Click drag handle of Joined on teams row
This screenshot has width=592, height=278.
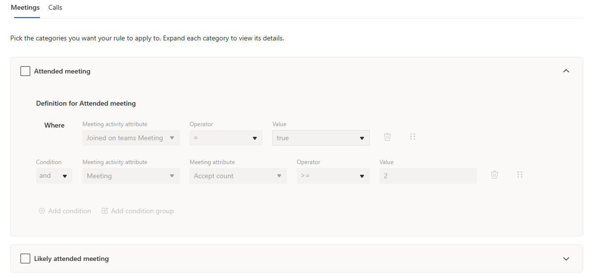(413, 137)
